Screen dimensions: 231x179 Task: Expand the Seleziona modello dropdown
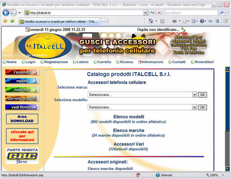coord(194,107)
